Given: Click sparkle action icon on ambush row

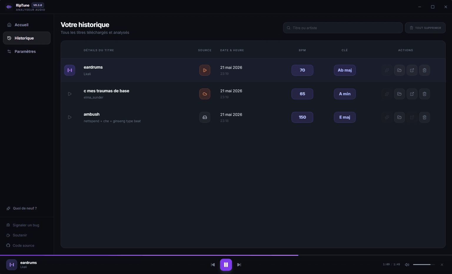Looking at the screenshot, I should click(x=387, y=117).
